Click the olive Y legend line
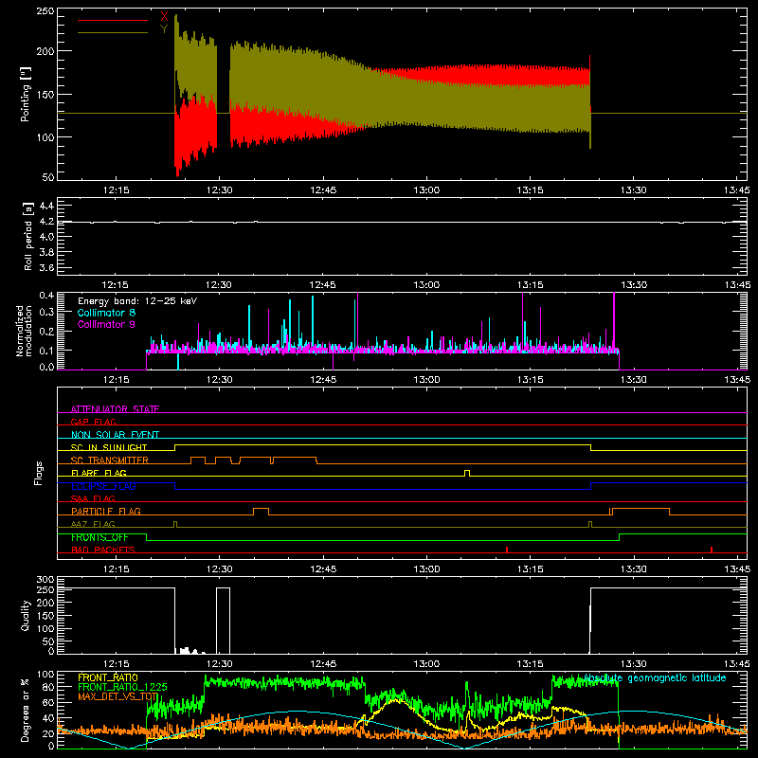 (x=113, y=32)
